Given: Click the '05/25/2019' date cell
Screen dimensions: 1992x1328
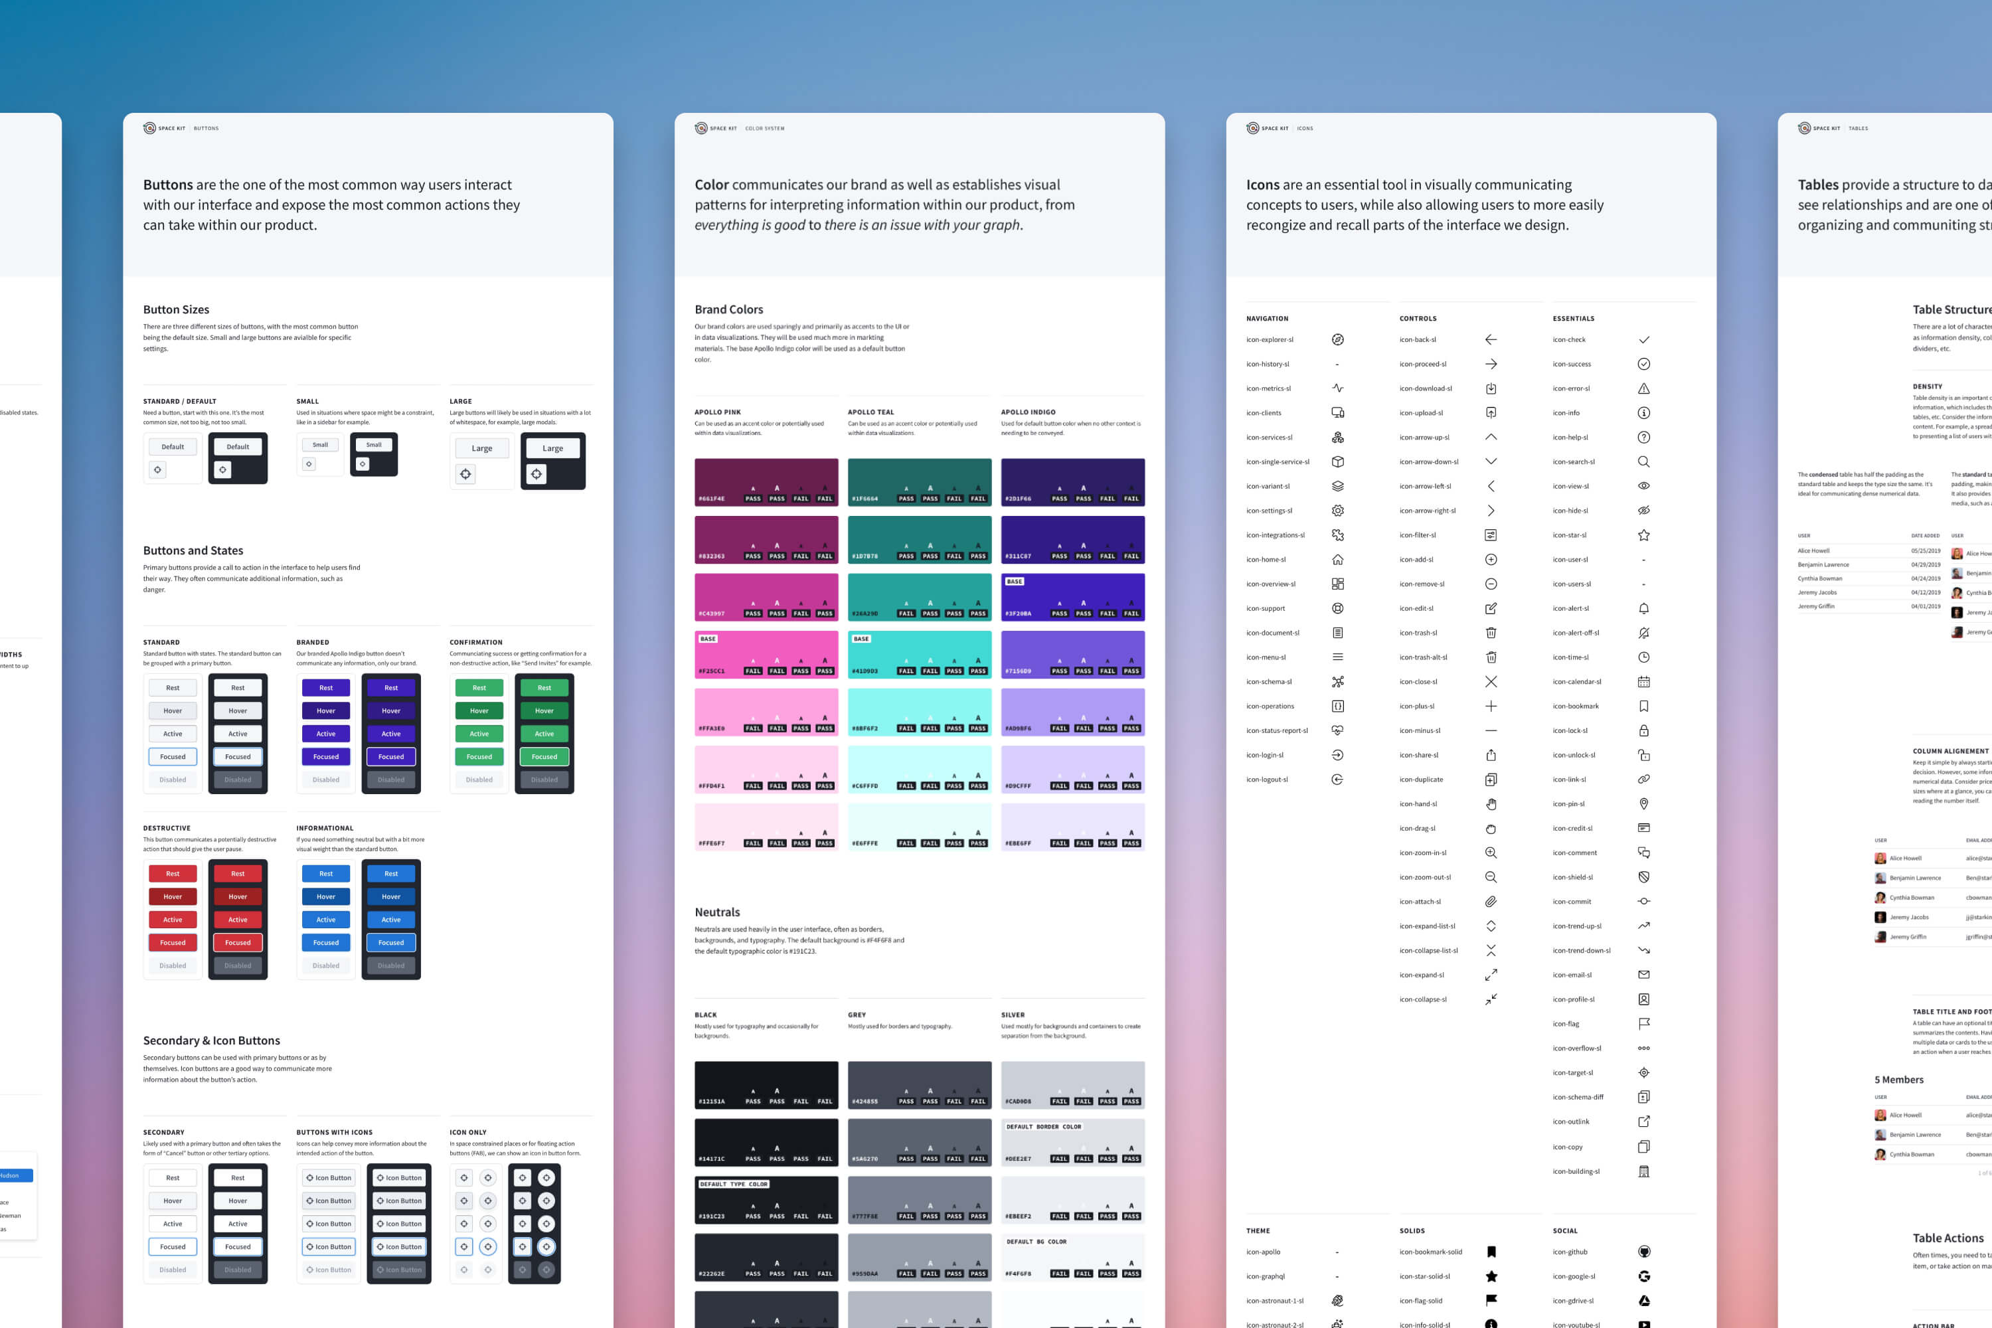Looking at the screenshot, I should tap(1925, 550).
